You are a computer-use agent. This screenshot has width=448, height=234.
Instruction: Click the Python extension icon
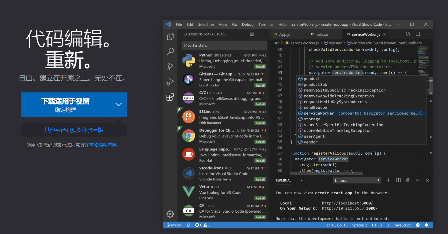(189, 60)
